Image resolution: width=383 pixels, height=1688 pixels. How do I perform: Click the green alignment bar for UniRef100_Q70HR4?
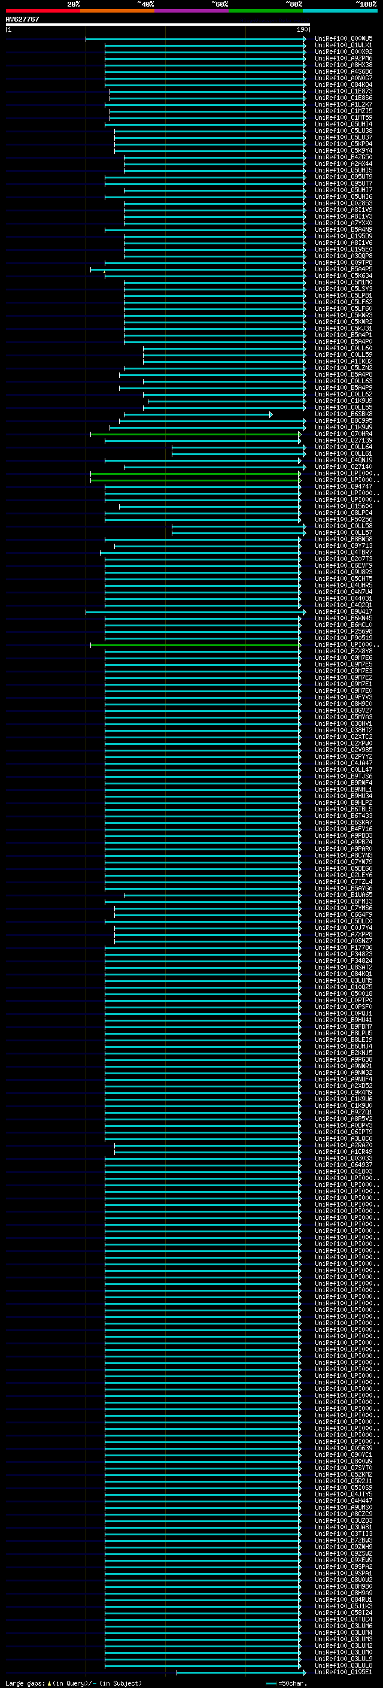coord(196,434)
